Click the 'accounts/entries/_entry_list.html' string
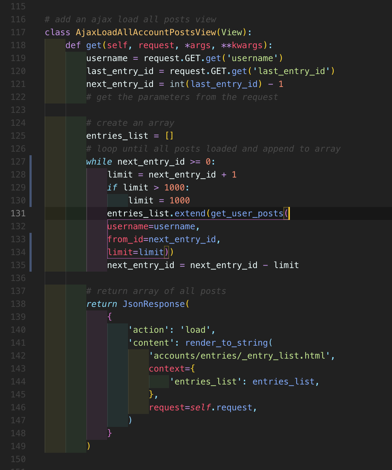 240,356
